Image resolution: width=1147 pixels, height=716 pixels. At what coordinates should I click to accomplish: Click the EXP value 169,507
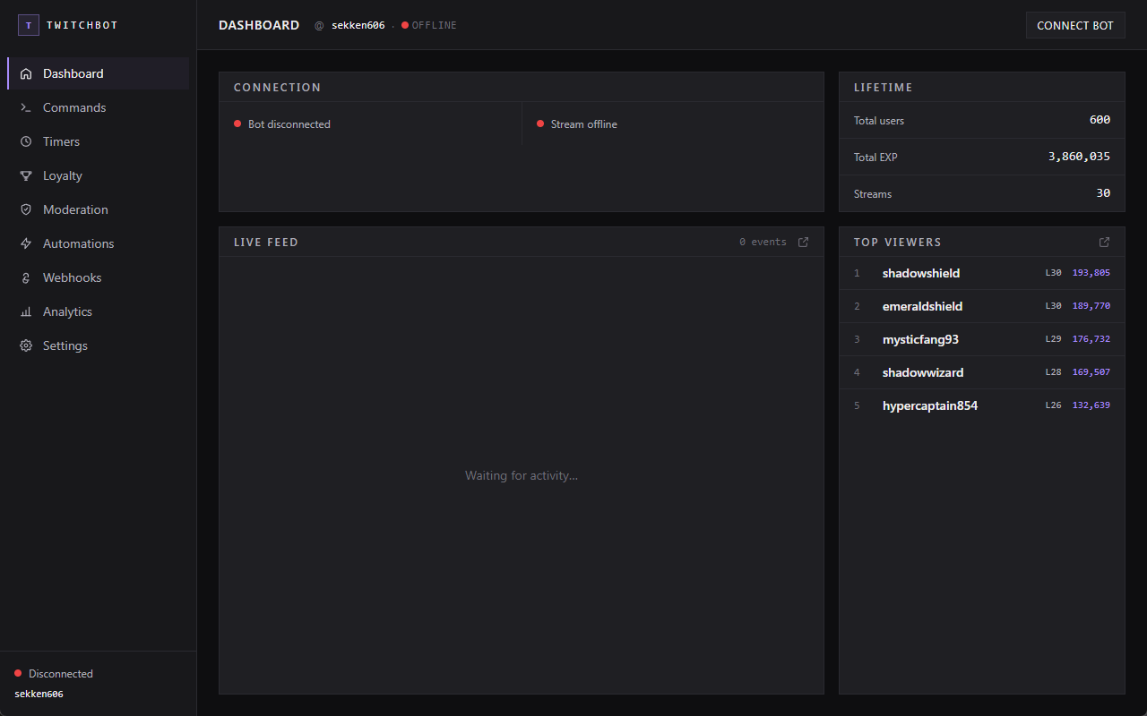coord(1091,372)
